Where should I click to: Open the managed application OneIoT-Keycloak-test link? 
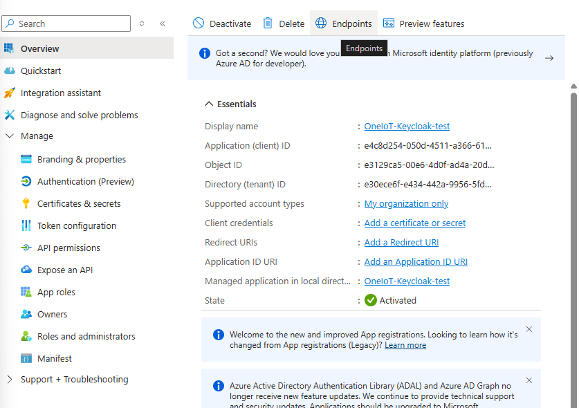pos(407,281)
